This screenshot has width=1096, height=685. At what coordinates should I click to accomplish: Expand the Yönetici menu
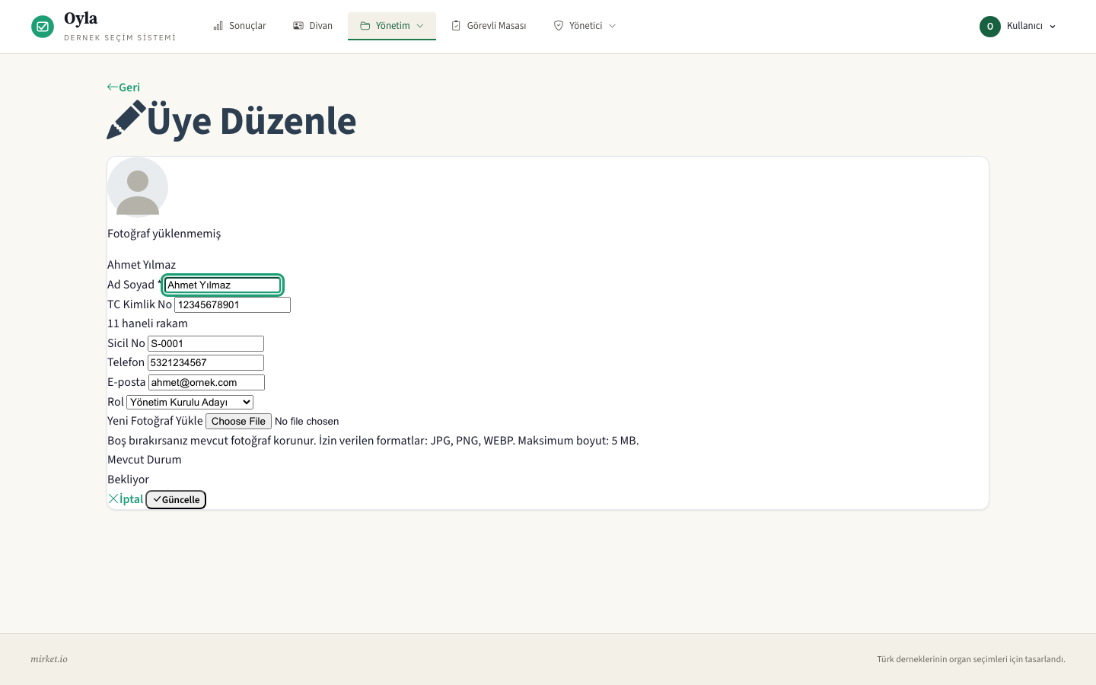pos(585,26)
